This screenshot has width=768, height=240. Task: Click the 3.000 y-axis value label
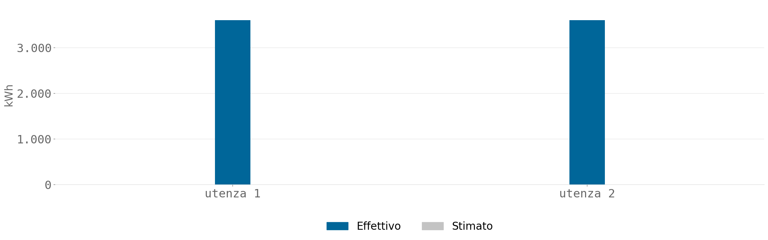(x=34, y=48)
